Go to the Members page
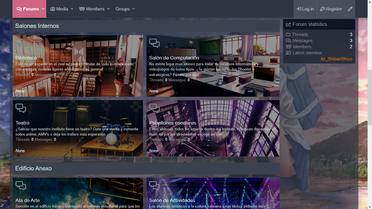This screenshot has height=209, width=372. 92,9
